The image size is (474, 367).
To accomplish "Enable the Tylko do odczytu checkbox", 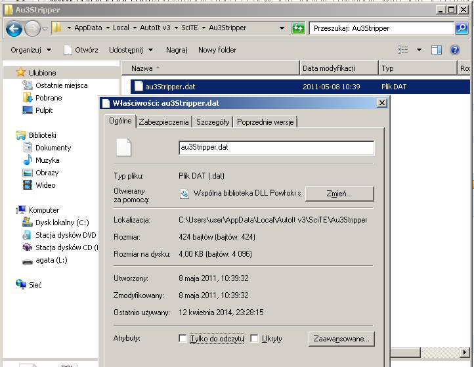I will tap(183, 338).
